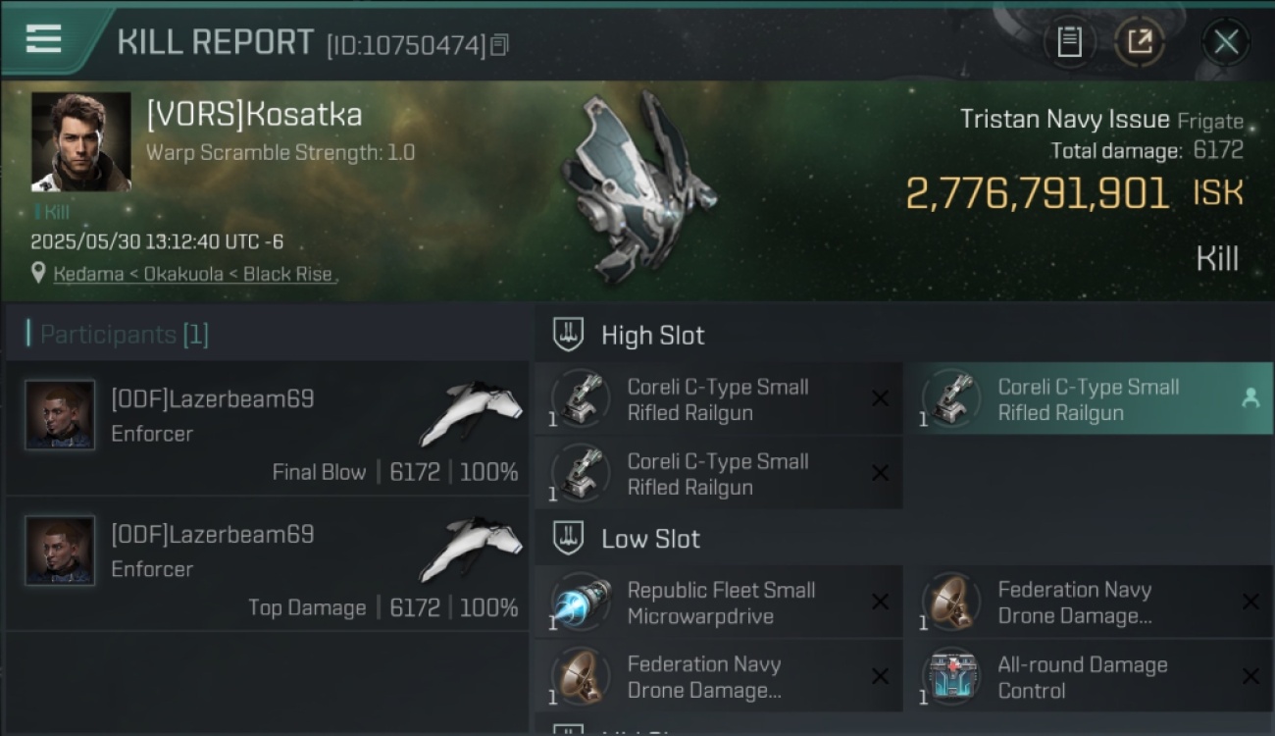Click X beside Federation Navy Drone Damage right
The height and width of the screenshot is (736, 1275).
(x=1250, y=602)
